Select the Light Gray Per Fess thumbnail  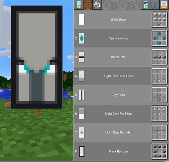[x=82, y=113]
